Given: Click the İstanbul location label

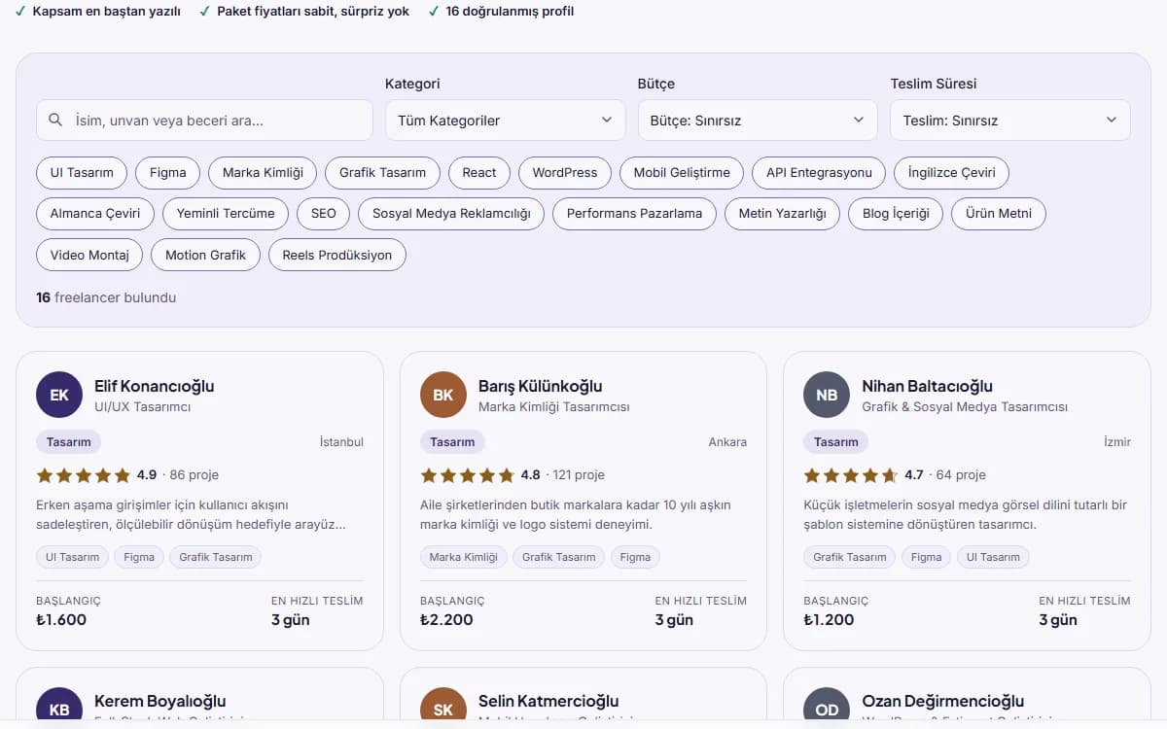Looking at the screenshot, I should pyautogui.click(x=341, y=441).
